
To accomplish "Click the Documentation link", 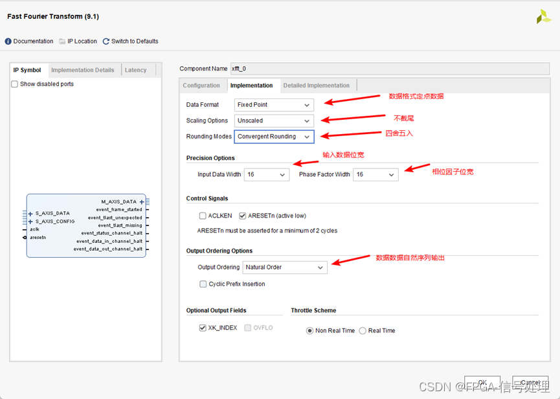I will click(33, 41).
